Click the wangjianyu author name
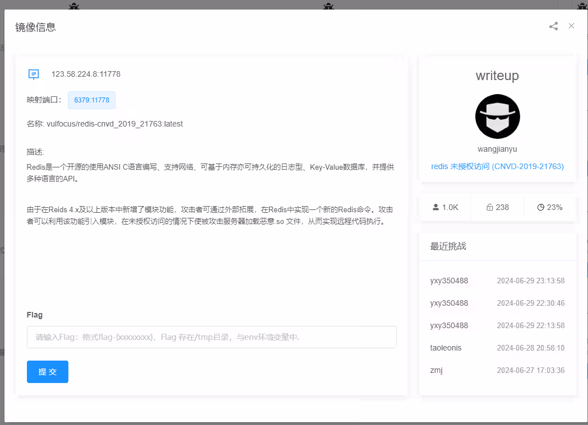Image resolution: width=588 pixels, height=425 pixels. [497, 150]
